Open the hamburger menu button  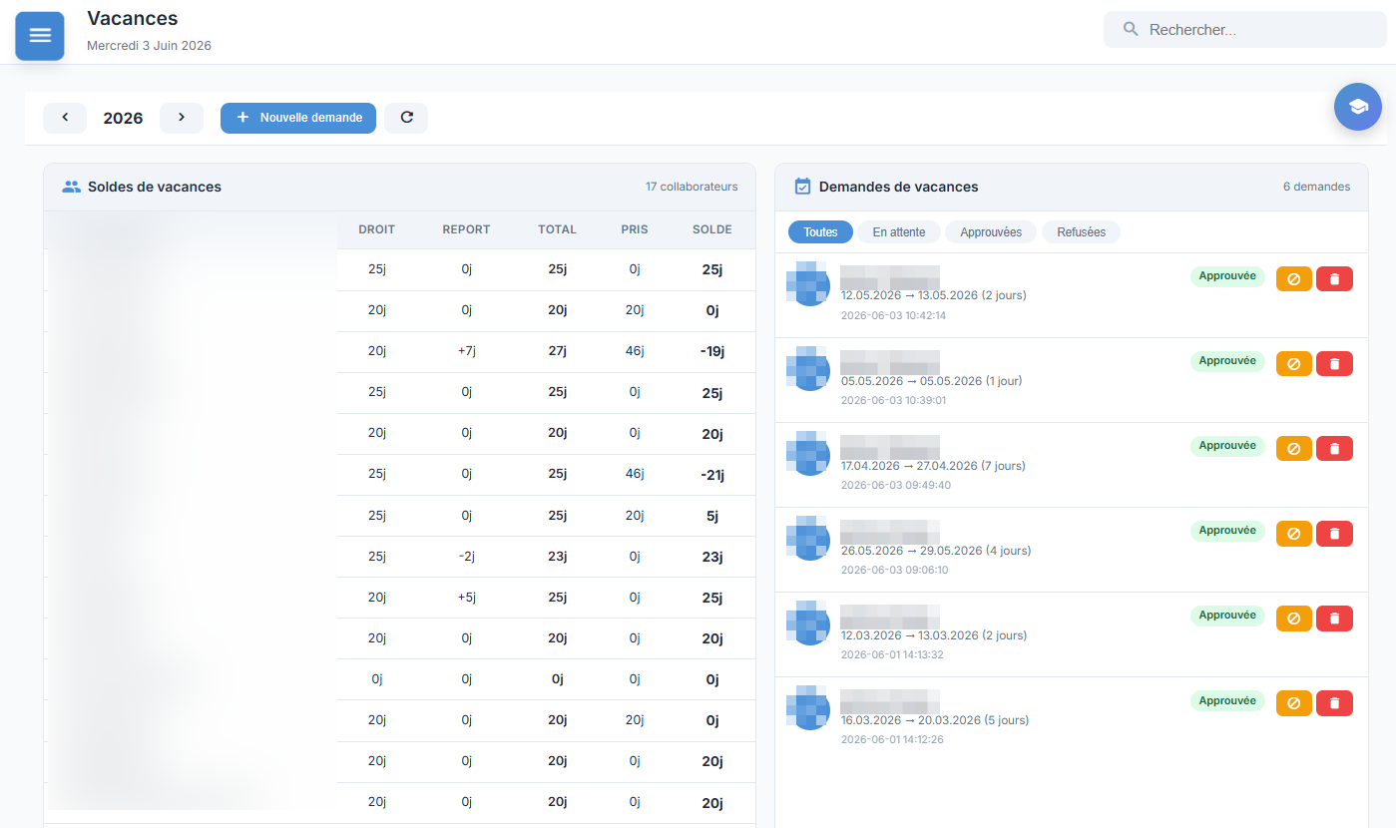click(x=40, y=36)
